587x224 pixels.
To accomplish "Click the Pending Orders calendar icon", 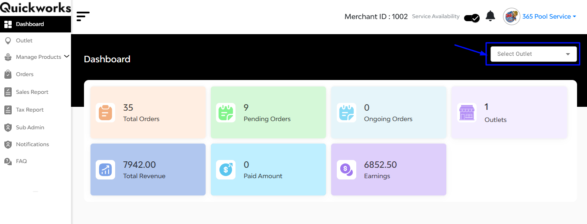I will pos(226,112).
